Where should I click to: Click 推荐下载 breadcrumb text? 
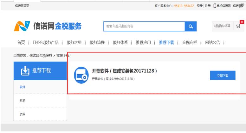[63, 56]
